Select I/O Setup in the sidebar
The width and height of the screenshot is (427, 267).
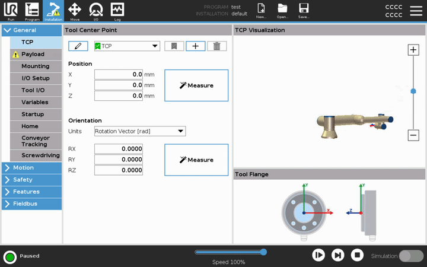tap(36, 78)
